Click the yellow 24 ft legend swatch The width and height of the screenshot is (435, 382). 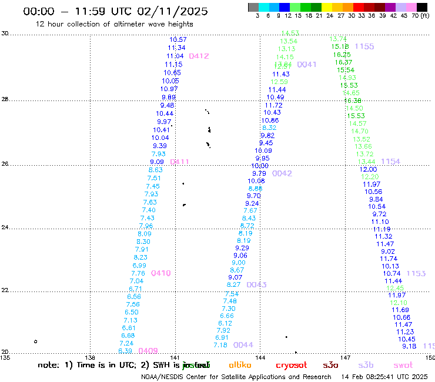pos(327,7)
